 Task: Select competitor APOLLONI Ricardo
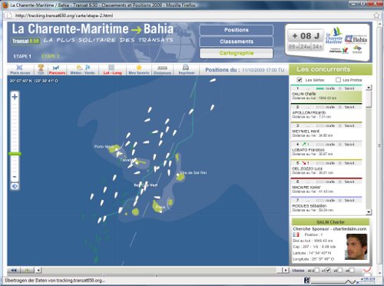pos(326,112)
